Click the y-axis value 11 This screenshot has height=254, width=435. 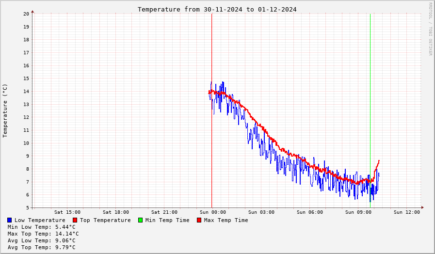click(26, 130)
